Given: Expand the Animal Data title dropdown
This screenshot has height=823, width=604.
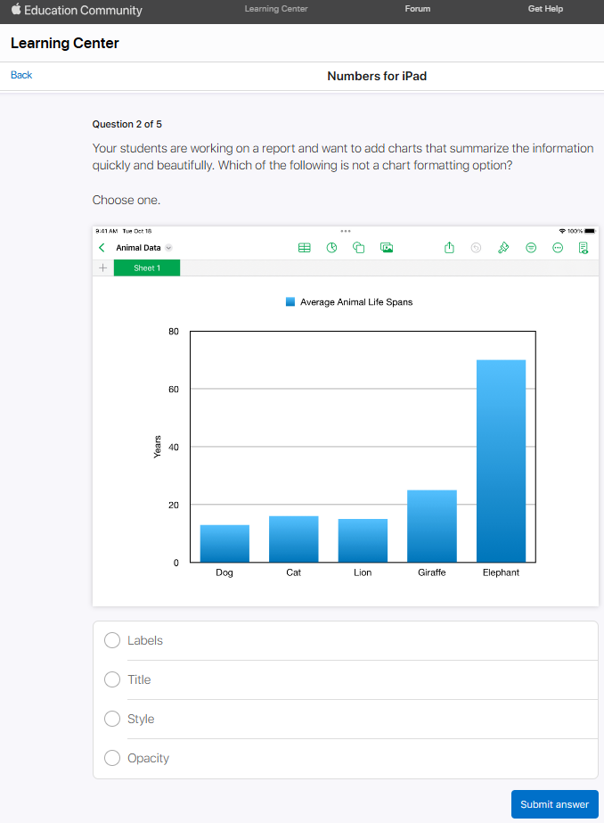Looking at the screenshot, I should point(169,248).
